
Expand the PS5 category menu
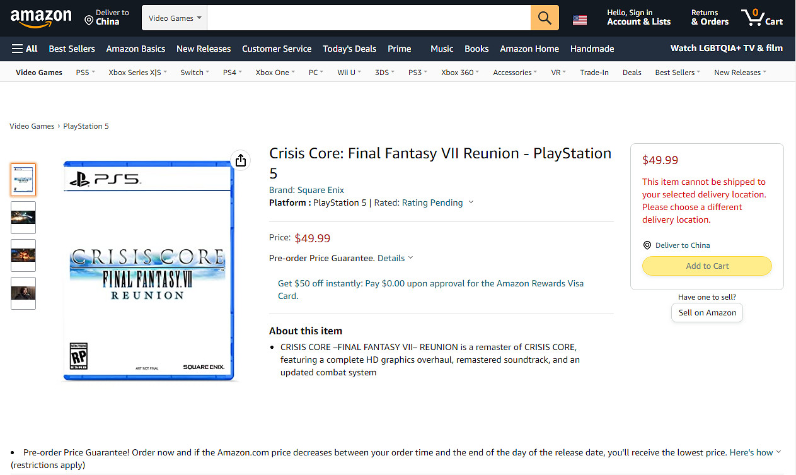point(85,73)
